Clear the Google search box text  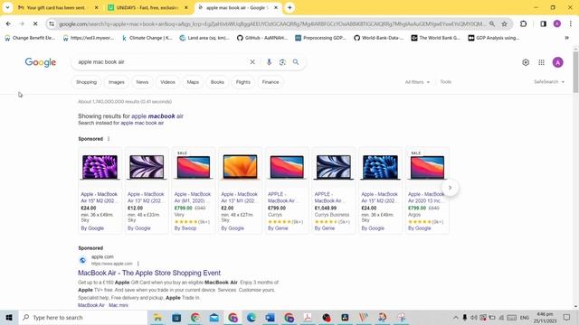[x=252, y=62]
